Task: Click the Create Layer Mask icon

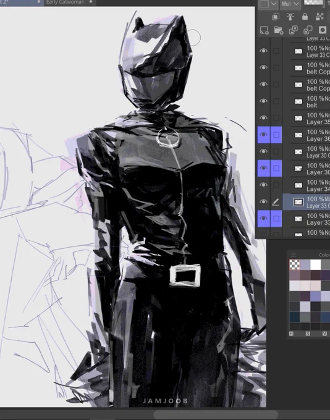Action: coord(323,30)
